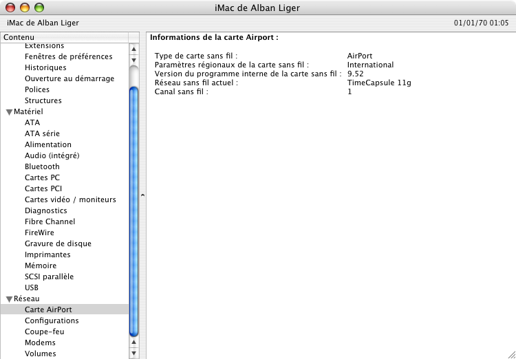Image resolution: width=516 pixels, height=359 pixels.
Task: Open the Modems entry
Action: [40, 342]
